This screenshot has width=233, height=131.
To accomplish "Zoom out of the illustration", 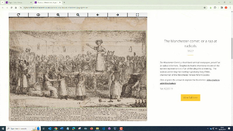I will (78, 15).
